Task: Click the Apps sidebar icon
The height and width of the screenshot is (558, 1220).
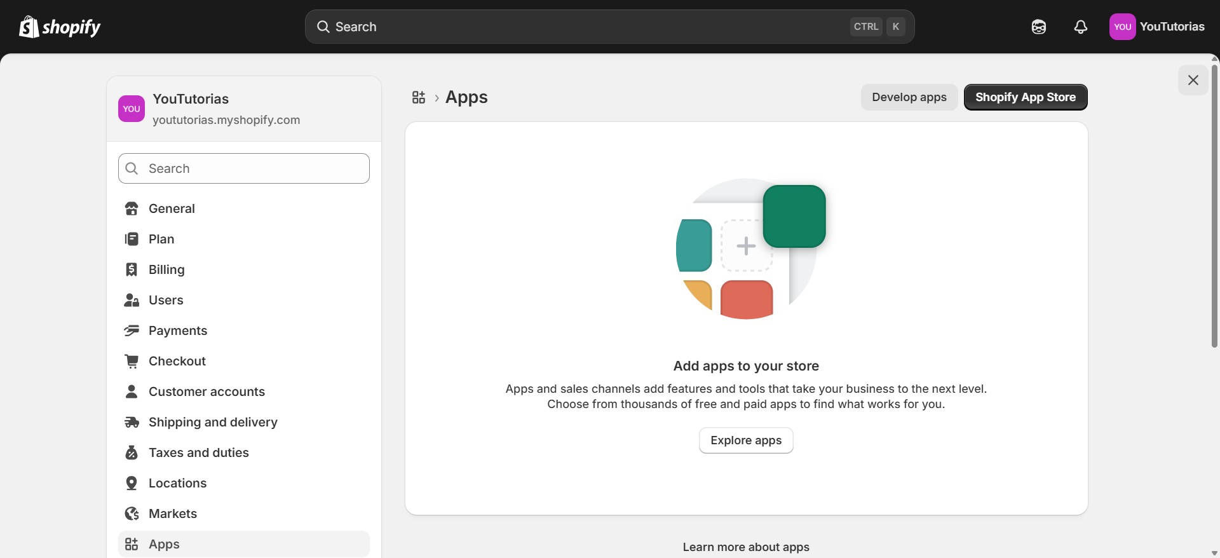Action: pyautogui.click(x=132, y=544)
